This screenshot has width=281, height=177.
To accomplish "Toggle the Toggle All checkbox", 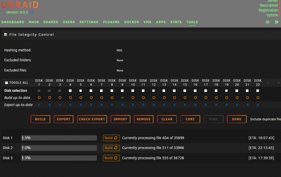I will 6,83.
